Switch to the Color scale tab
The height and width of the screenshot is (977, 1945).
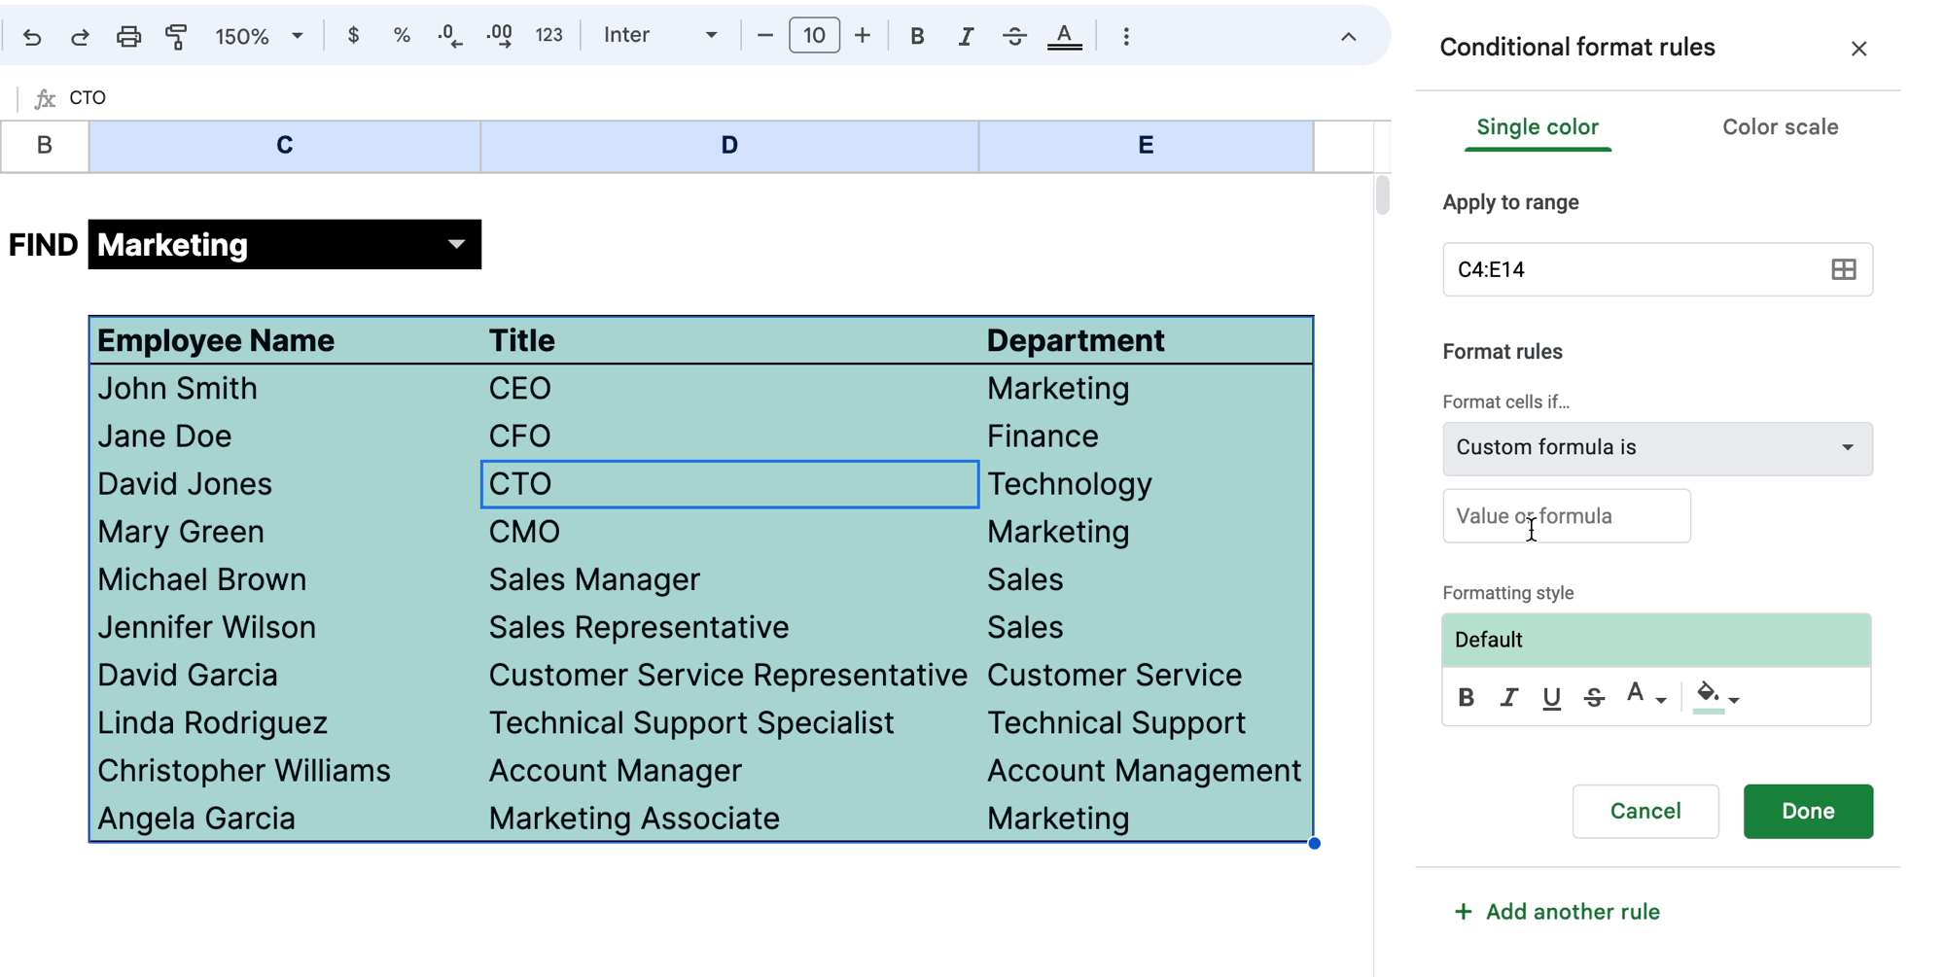pyautogui.click(x=1780, y=127)
